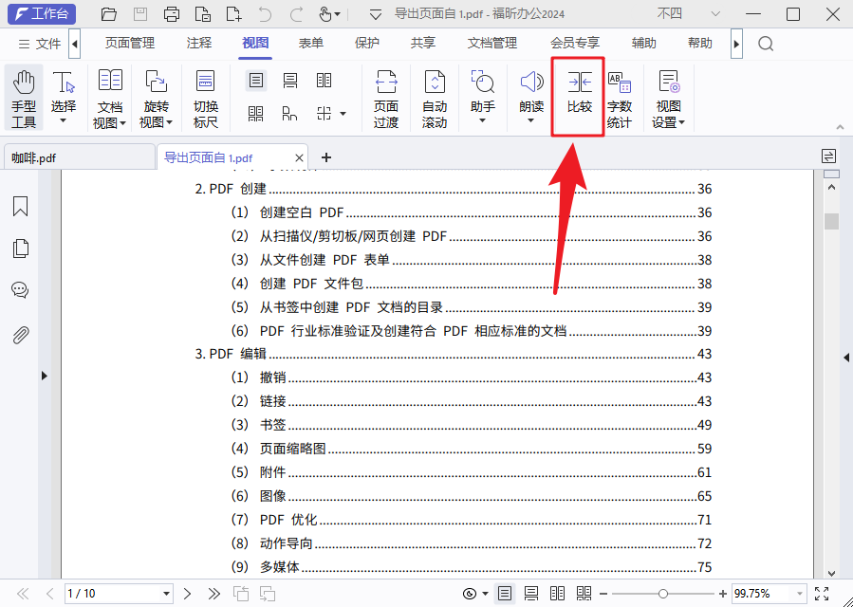Go to the next page
Image resolution: width=853 pixels, height=607 pixels.
tap(187, 594)
